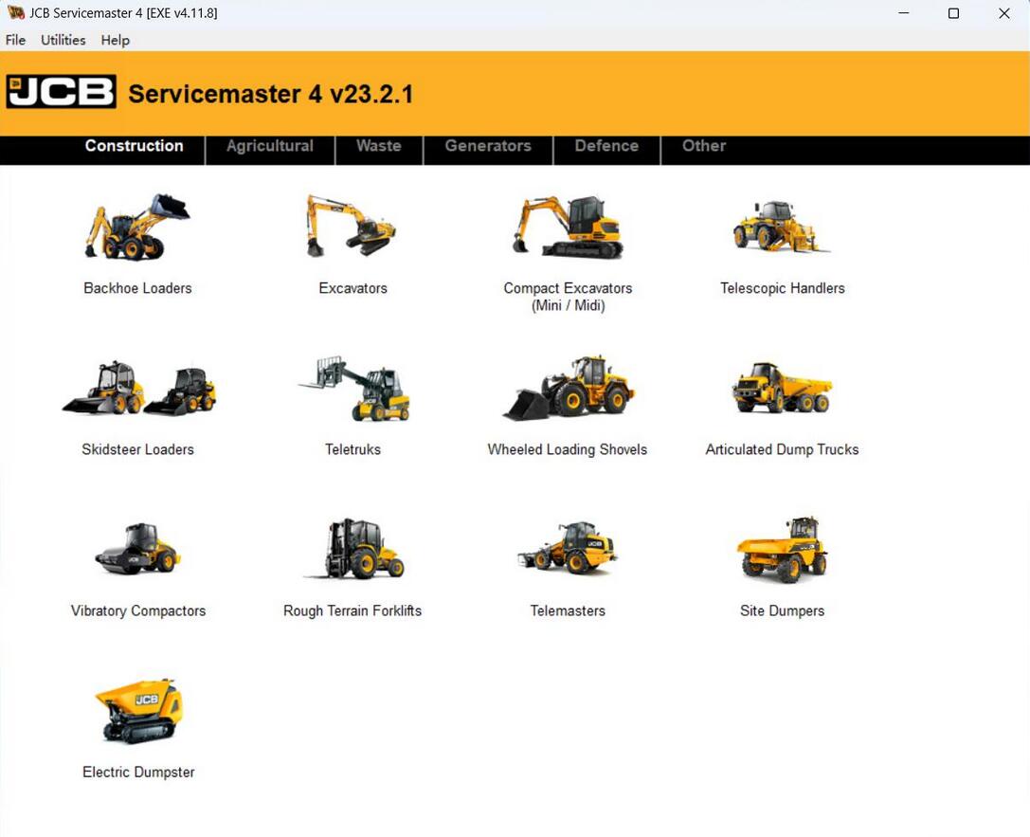Viewport: 1030px width, 837px height.
Task: Minimize the JCB Servicemaster window
Action: pyautogui.click(x=904, y=13)
